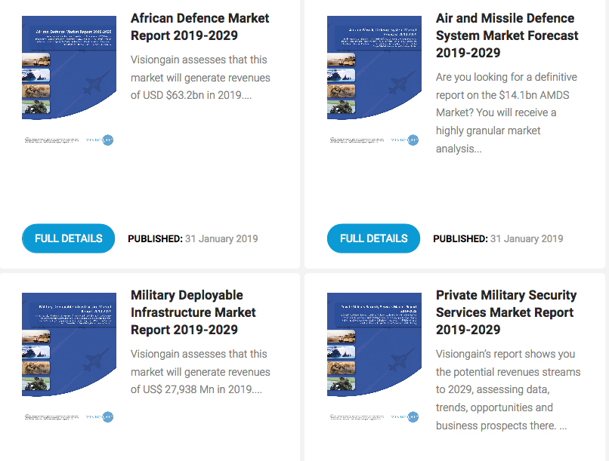Click the potential revenue streams to 2029 description

pos(507,389)
